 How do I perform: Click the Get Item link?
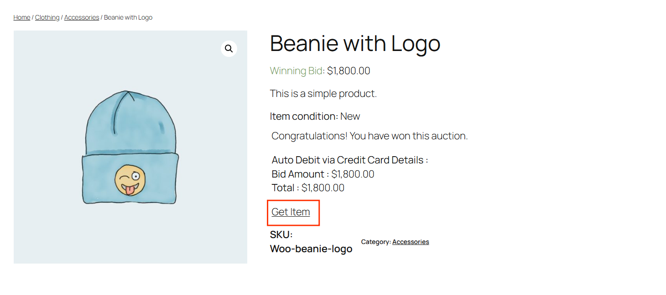pyautogui.click(x=291, y=212)
